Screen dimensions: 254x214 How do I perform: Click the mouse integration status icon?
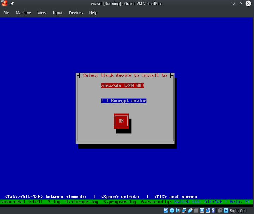click(x=220, y=210)
